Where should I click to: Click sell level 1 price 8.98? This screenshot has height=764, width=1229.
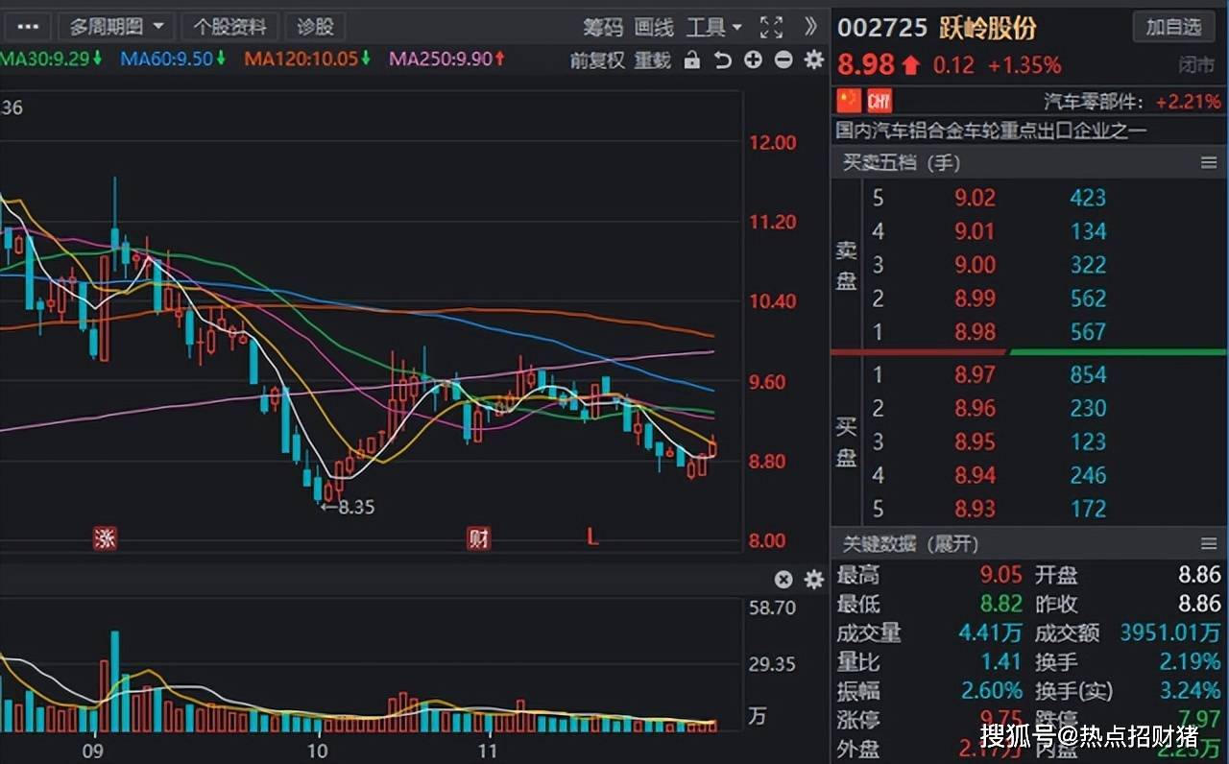[975, 332]
